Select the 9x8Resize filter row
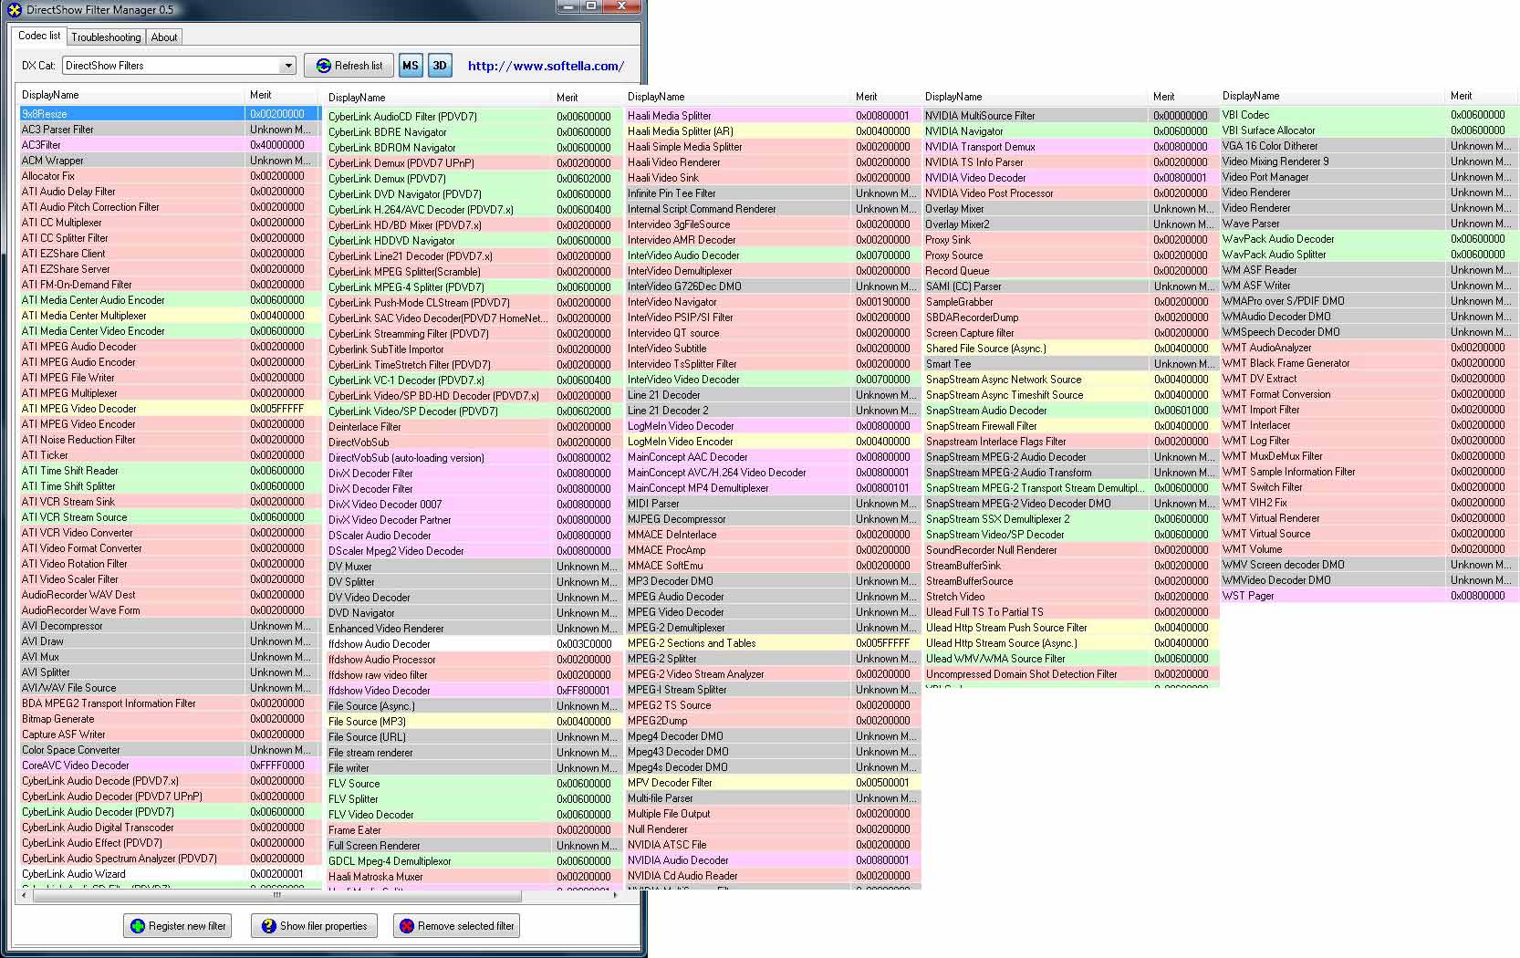Image resolution: width=1520 pixels, height=958 pixels. (171, 114)
